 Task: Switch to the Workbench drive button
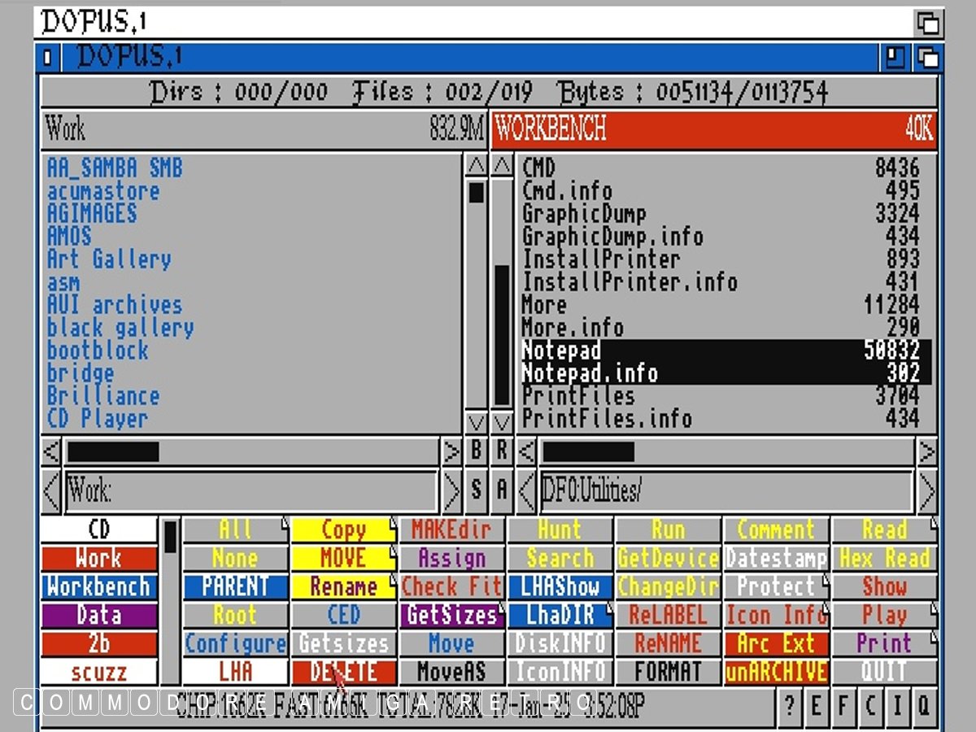98,587
